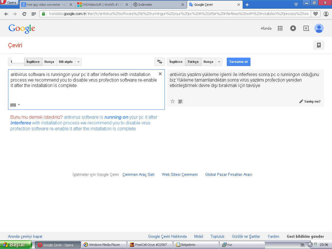Open Global Pazar Fırsatları Aracı link

tap(229, 174)
